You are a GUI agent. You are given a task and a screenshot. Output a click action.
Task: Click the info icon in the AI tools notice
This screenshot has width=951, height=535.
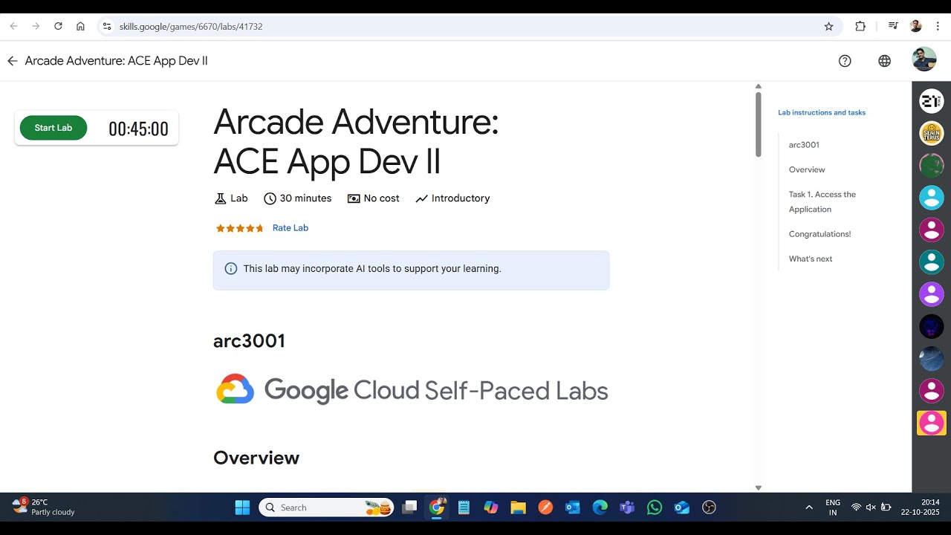click(x=231, y=269)
